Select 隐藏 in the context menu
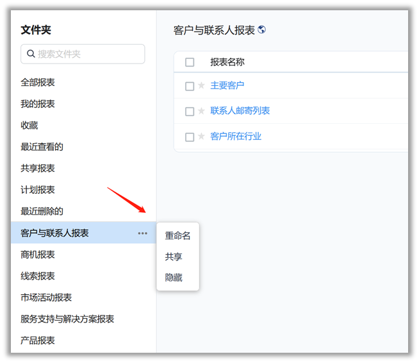This screenshot has width=419, height=363. pos(174,278)
